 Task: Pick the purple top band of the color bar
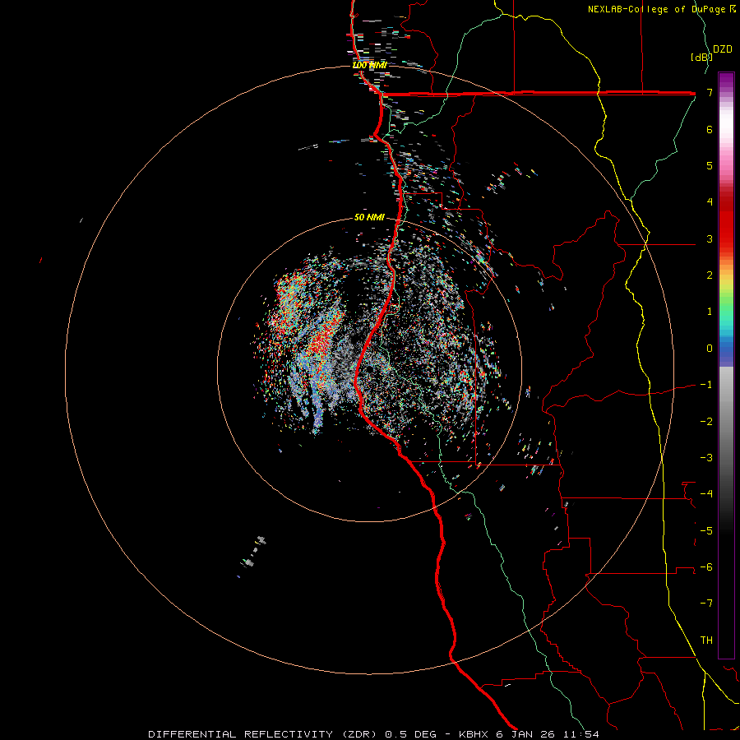726,81
